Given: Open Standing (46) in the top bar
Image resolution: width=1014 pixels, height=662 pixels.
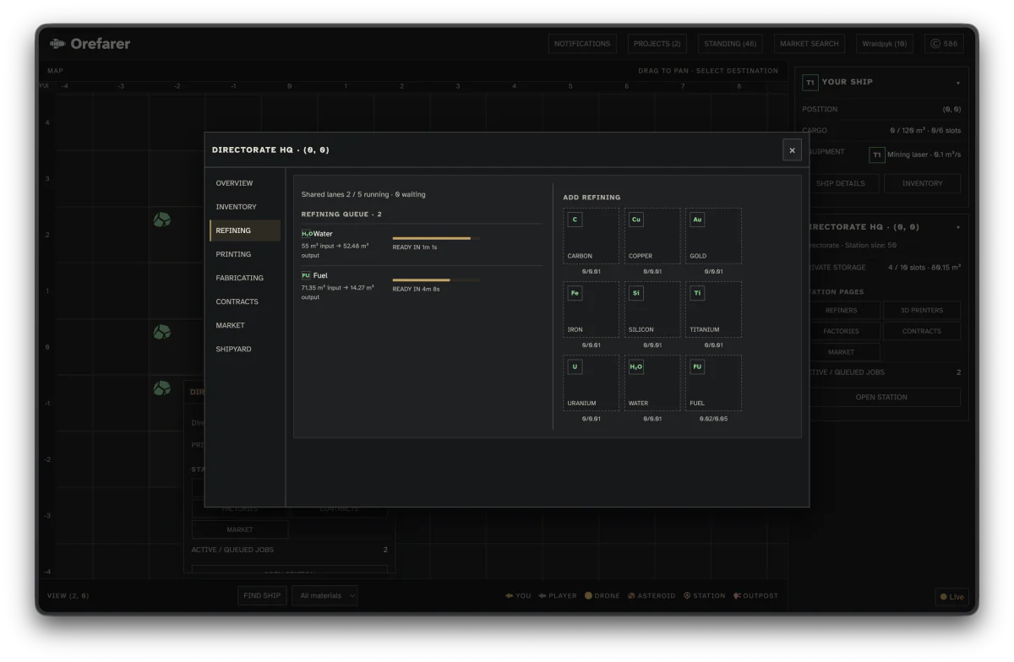Looking at the screenshot, I should click(x=731, y=44).
